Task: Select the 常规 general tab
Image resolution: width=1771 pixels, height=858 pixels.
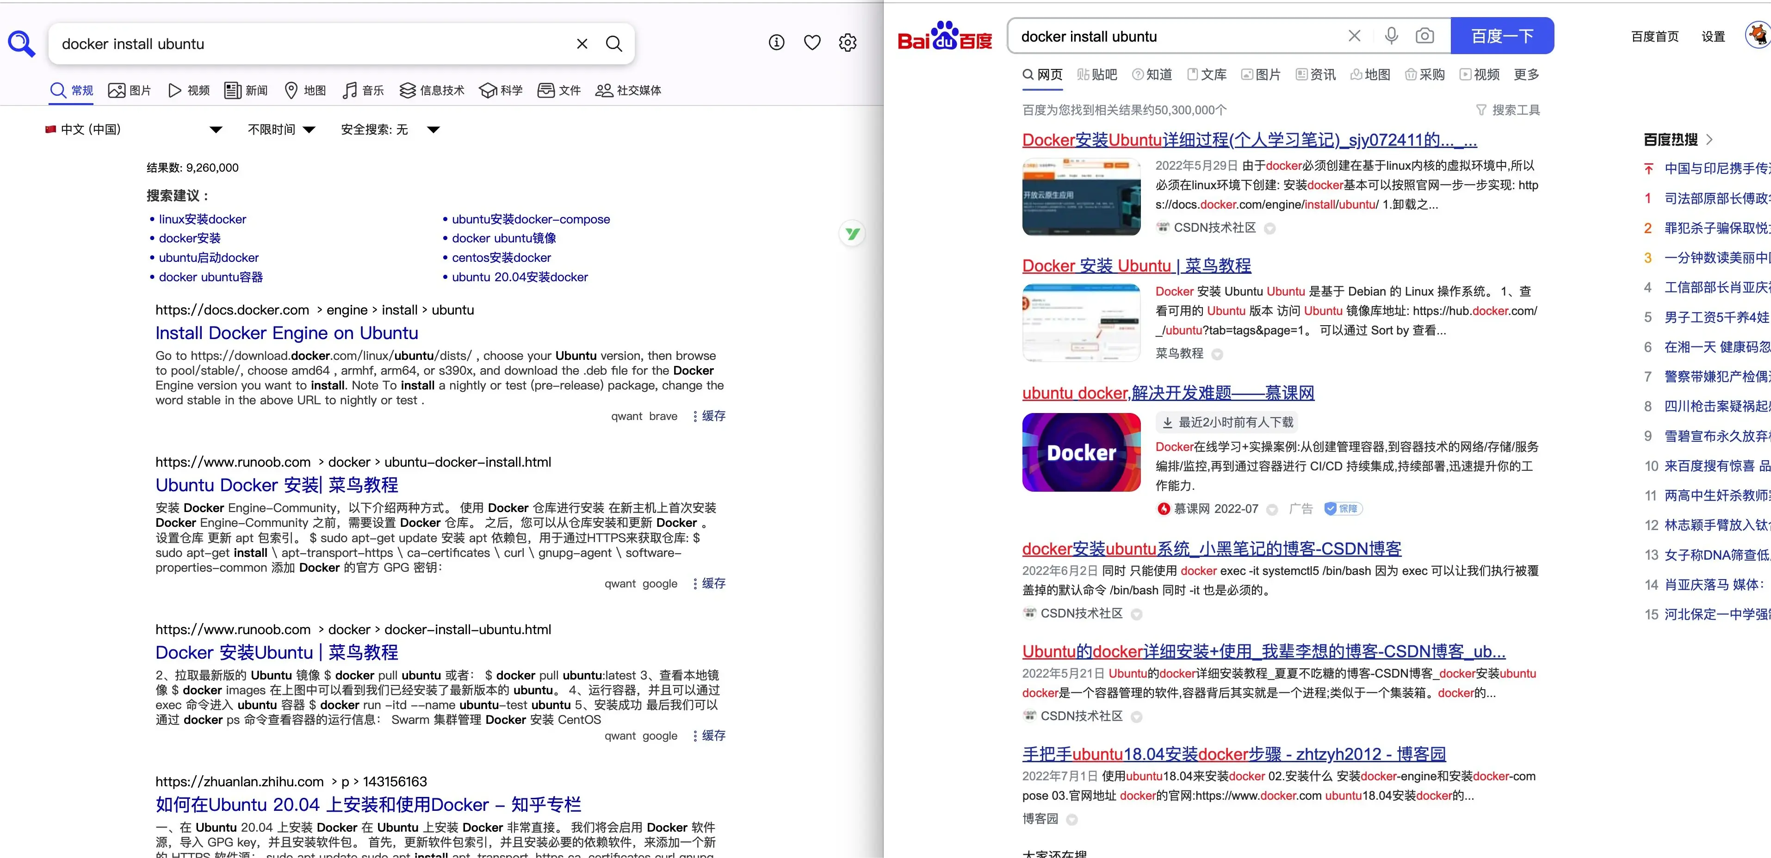Action: click(72, 90)
